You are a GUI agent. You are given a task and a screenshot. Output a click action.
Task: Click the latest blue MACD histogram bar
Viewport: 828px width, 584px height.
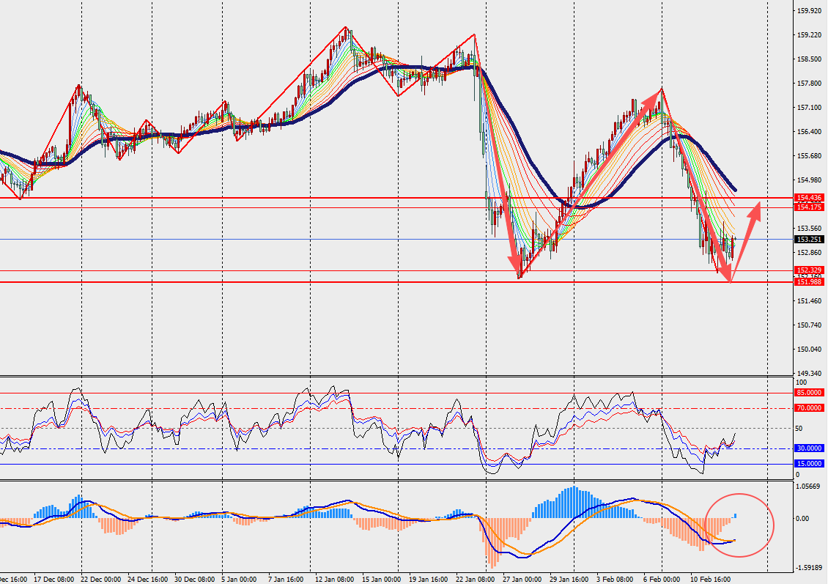click(x=735, y=516)
